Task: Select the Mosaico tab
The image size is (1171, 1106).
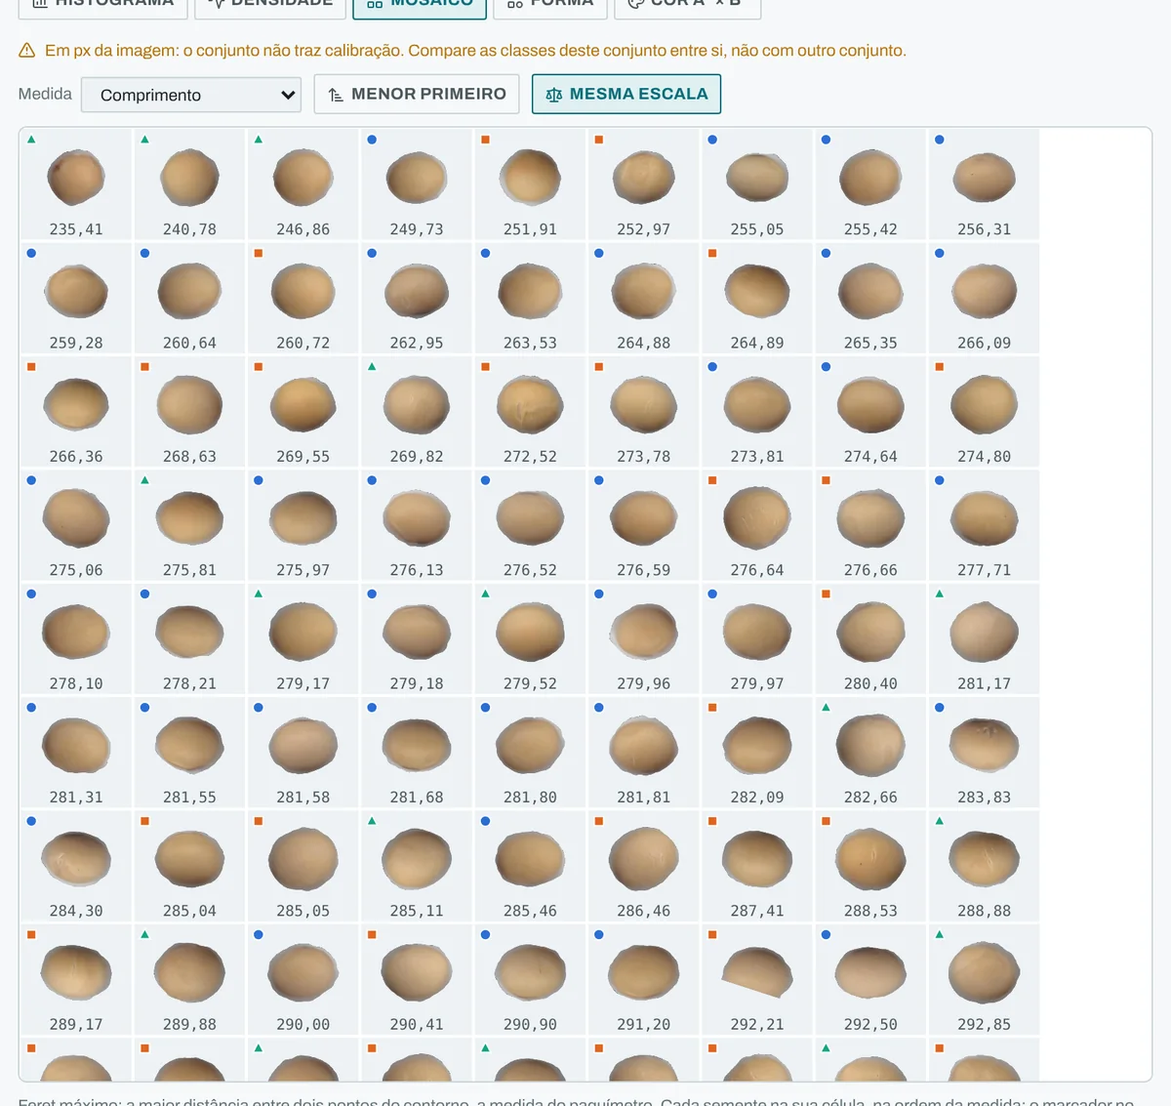Action: (420, 3)
